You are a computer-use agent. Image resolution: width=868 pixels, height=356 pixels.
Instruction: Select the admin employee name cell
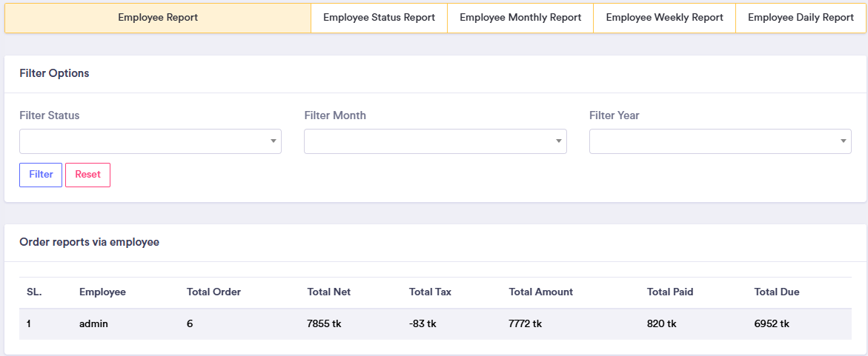[94, 324]
